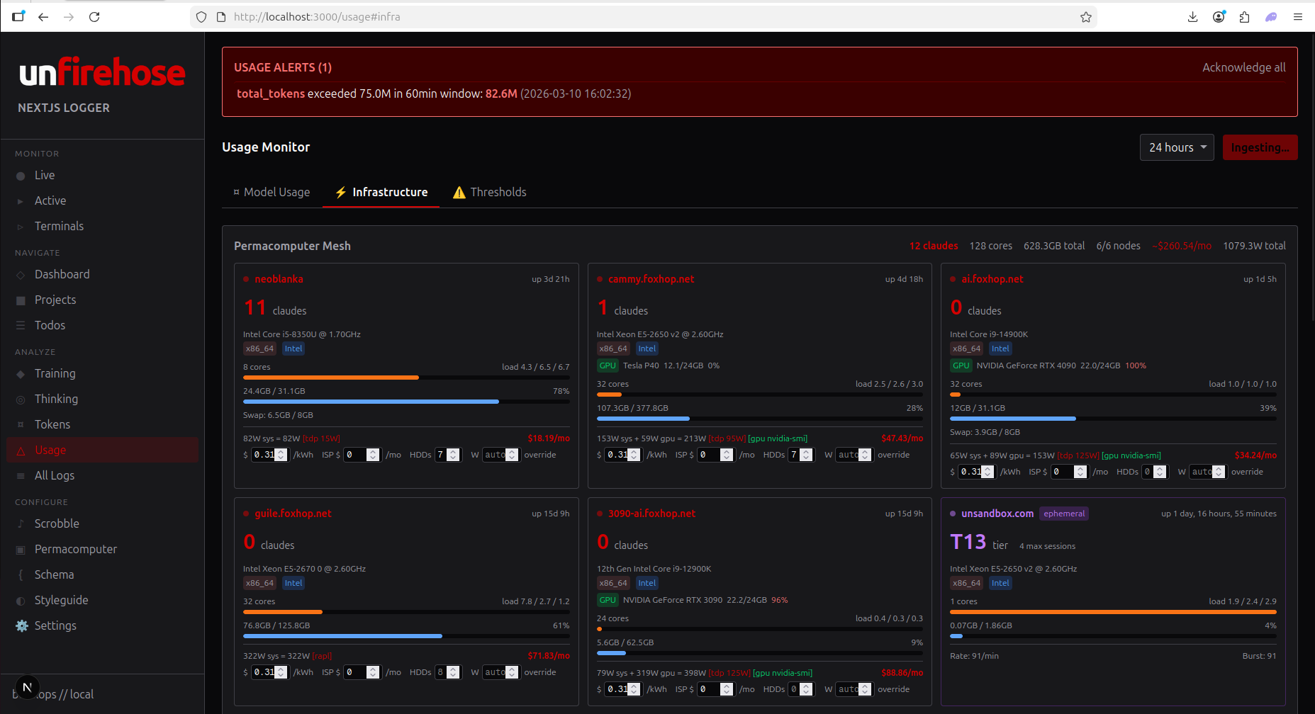Open the Firefox application menu

(x=1297, y=17)
